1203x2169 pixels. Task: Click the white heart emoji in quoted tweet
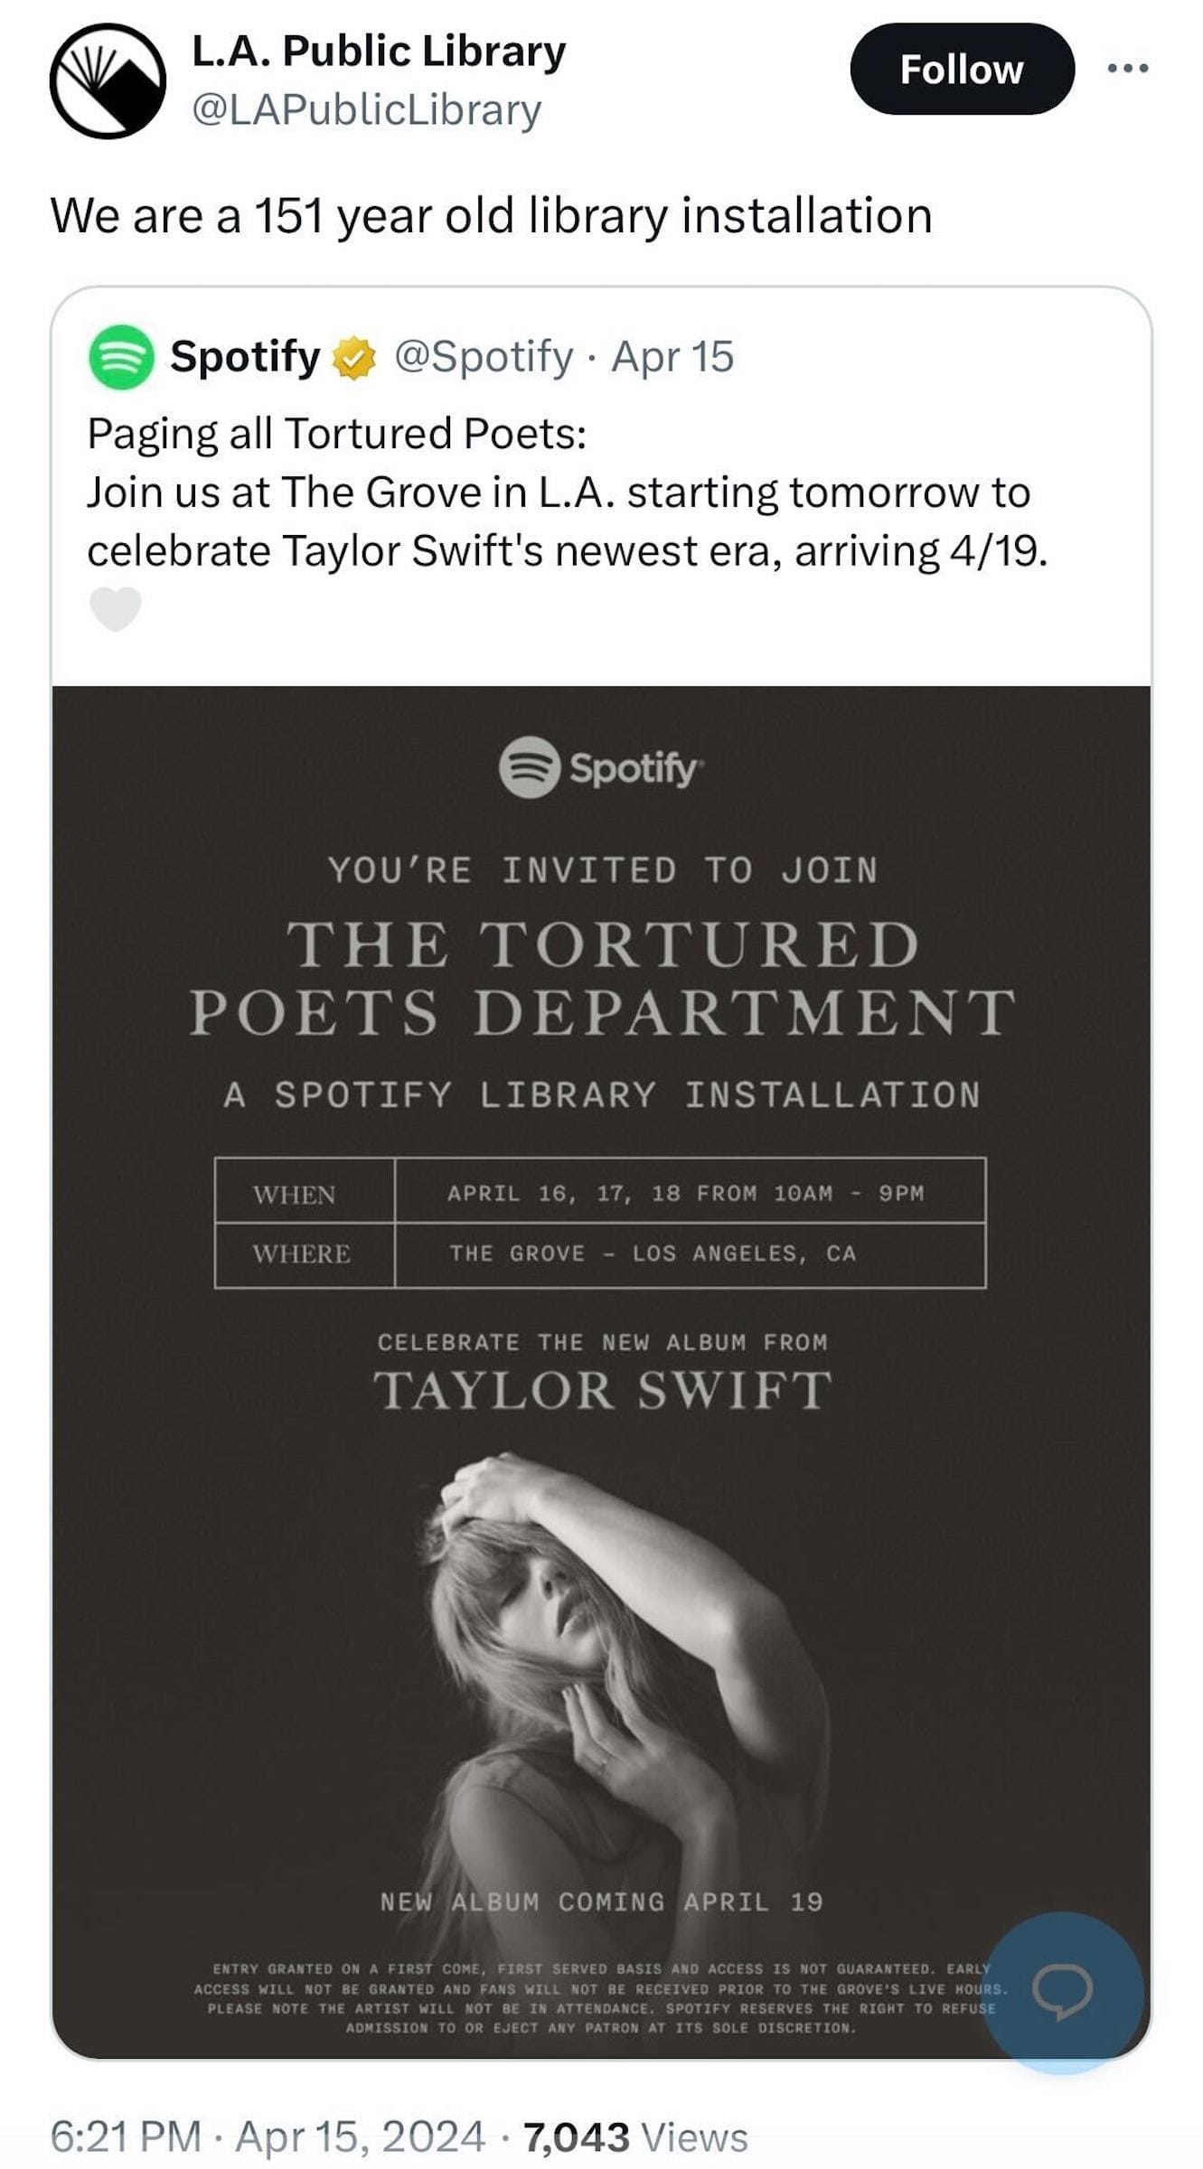116,608
